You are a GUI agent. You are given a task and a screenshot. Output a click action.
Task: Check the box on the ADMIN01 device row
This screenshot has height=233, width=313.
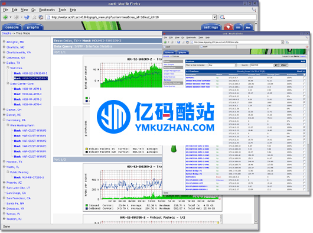pos(304,77)
